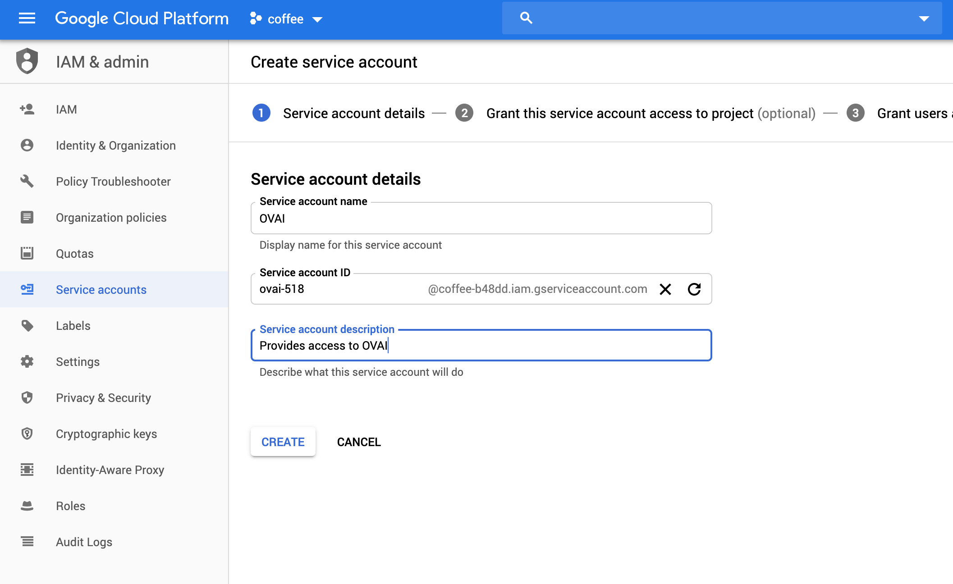Screen dimensions: 953x584
Task: Click the Service accounts icon
Action: [x=27, y=289]
